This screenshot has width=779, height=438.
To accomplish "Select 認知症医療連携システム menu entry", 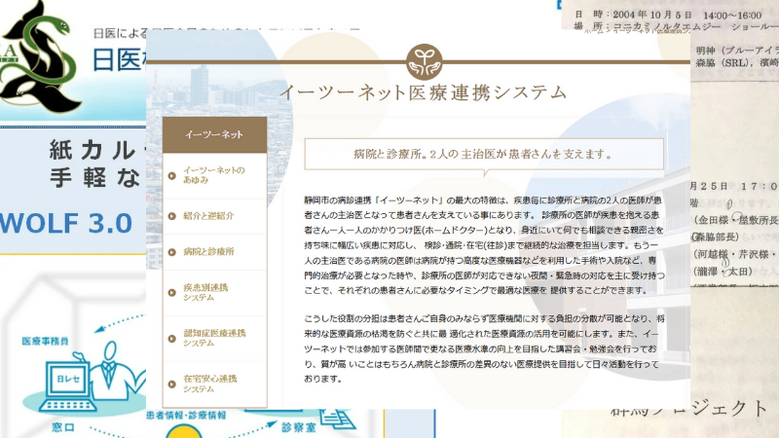I will 216,338.
